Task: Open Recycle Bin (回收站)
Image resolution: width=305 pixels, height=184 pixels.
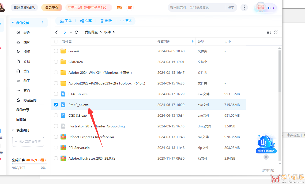Action: [x=21, y=119]
